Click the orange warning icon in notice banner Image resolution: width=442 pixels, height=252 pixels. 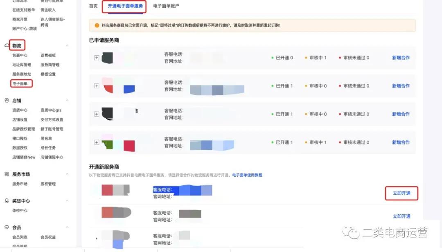tap(97, 25)
